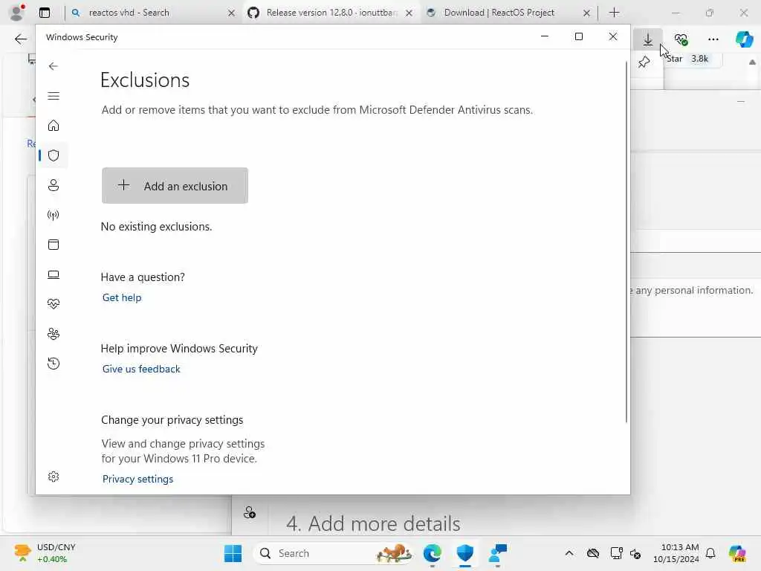
Task: Open Browser essentials heart icon
Action: point(681,39)
